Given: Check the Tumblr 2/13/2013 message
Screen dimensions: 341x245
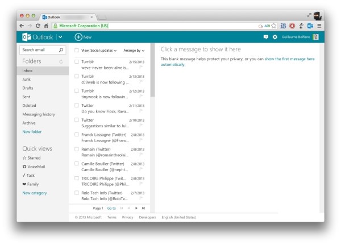Looking at the screenshot, I should 77,76.
